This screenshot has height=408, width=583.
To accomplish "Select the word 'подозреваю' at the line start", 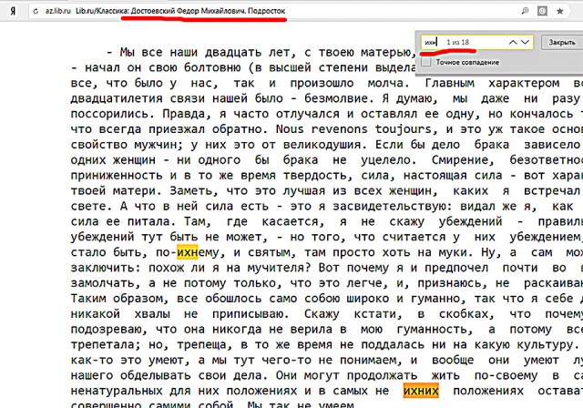I will [107, 330].
